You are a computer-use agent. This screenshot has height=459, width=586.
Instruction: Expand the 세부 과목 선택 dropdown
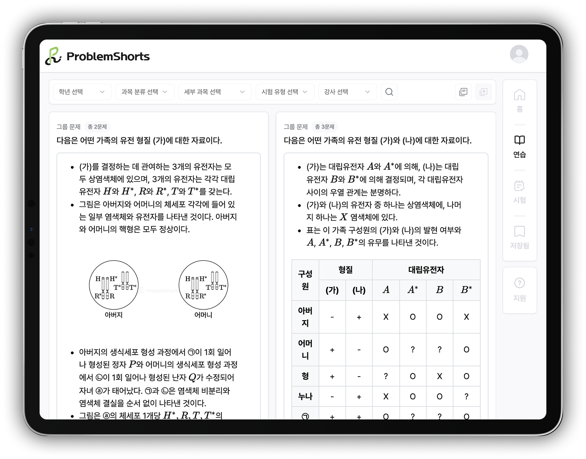(214, 92)
